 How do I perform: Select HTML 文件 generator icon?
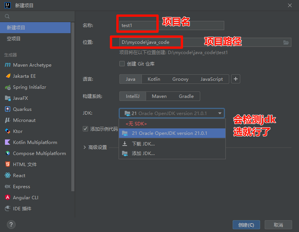[x=8, y=164]
